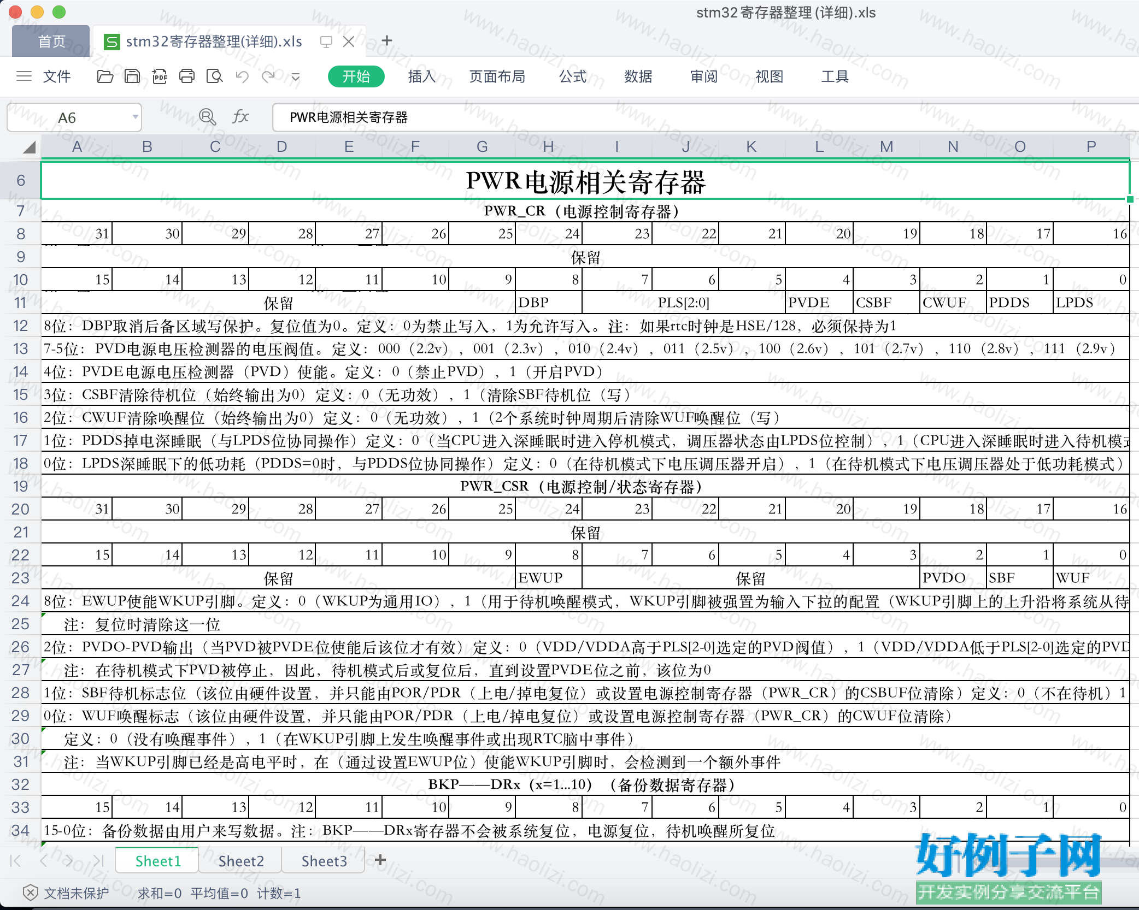Screen dimensions: 1139x910
Task: Open the 视图 ribbon tab
Action: tap(770, 76)
